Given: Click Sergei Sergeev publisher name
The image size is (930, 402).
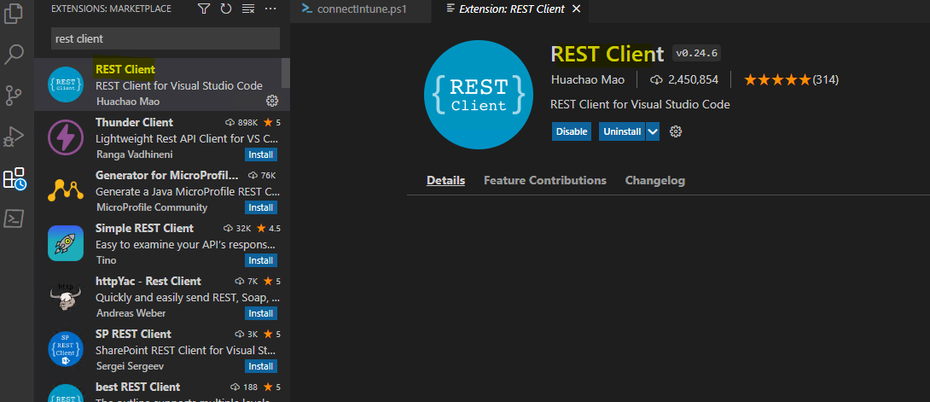Looking at the screenshot, I should tap(130, 365).
